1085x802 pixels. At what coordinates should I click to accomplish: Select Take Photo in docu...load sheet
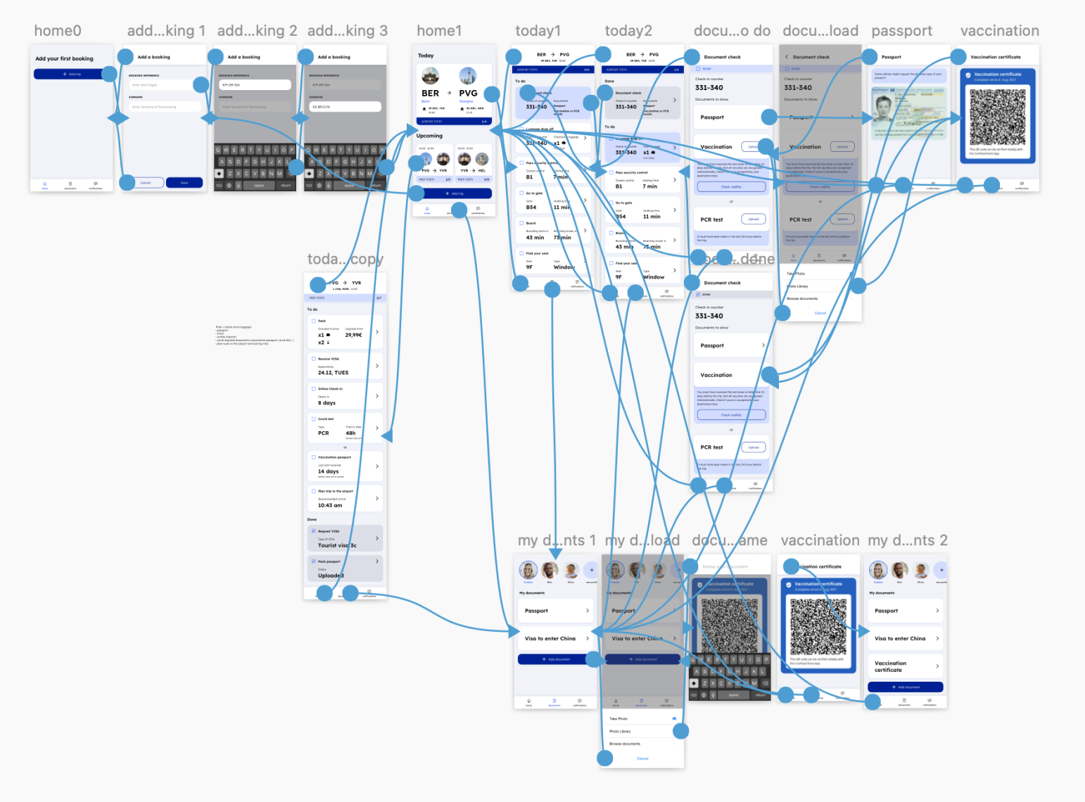pyautogui.click(x=796, y=274)
